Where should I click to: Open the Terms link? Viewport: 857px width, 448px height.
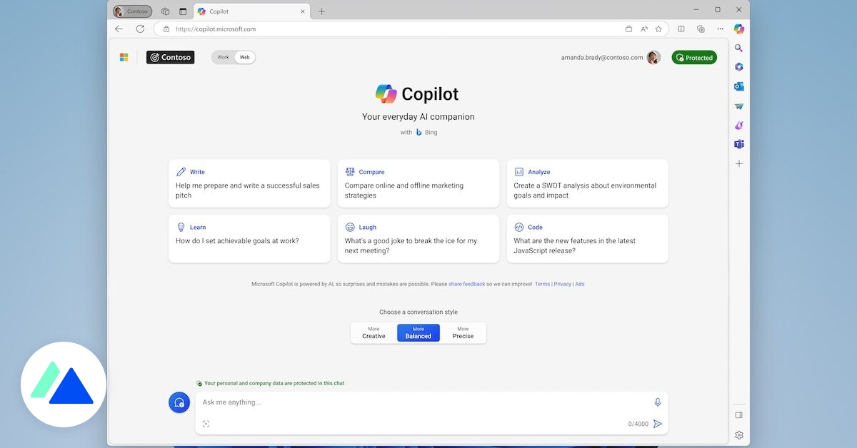(543, 284)
